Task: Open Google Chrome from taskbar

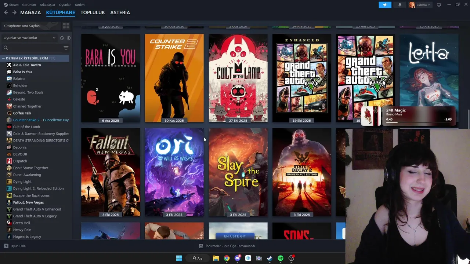Action: [x=227, y=258]
